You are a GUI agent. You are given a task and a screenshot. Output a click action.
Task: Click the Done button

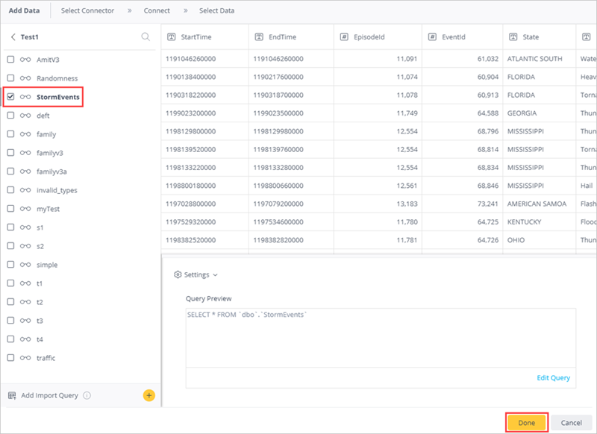coord(527,423)
